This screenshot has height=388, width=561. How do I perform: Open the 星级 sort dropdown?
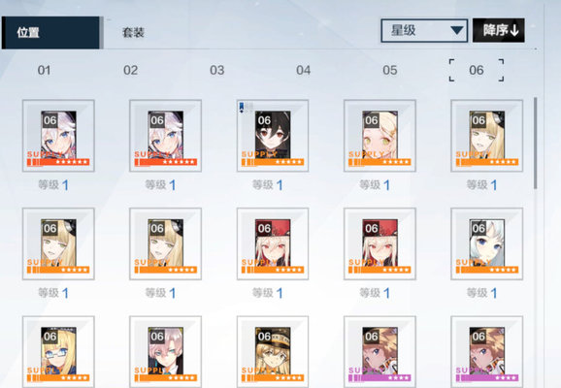pyautogui.click(x=424, y=31)
